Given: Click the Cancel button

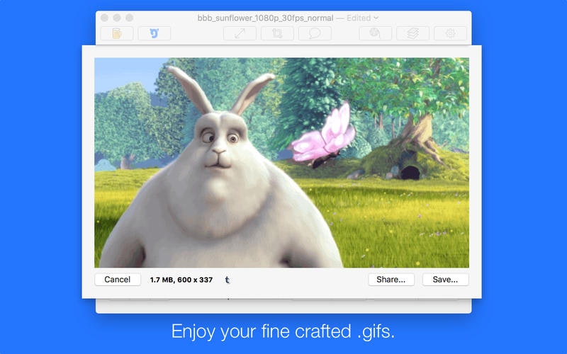Looking at the screenshot, I should tap(118, 280).
